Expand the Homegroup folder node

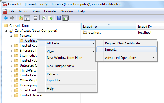(x=11, y=86)
